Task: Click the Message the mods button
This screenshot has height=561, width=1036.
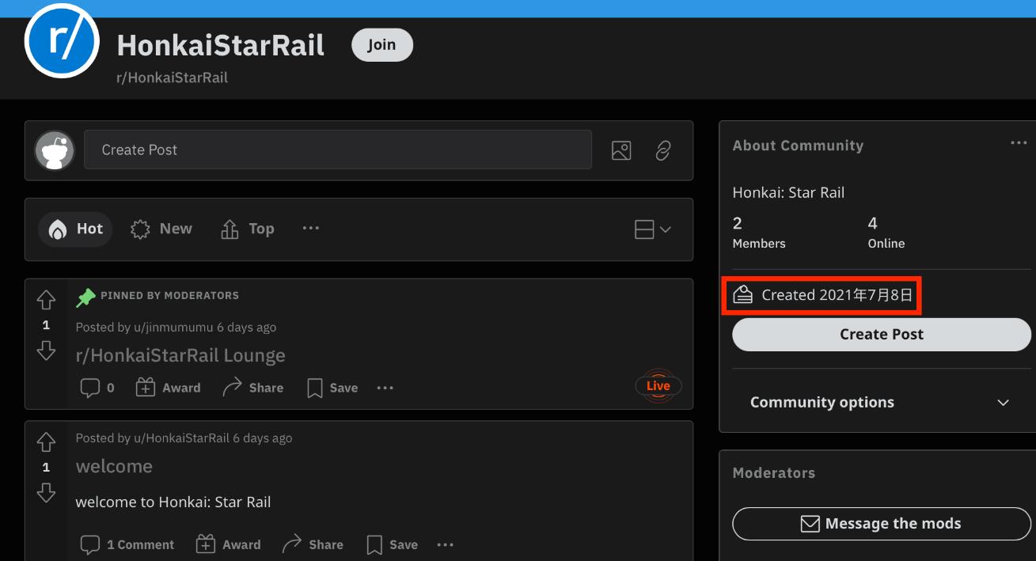Action: [x=881, y=523]
